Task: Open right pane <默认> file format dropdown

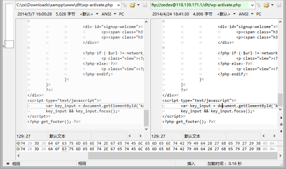Action: point(234,14)
